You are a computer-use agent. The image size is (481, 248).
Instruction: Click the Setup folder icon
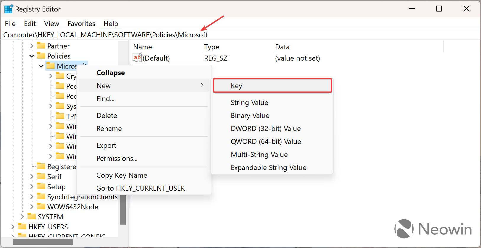pyautogui.click(x=41, y=187)
